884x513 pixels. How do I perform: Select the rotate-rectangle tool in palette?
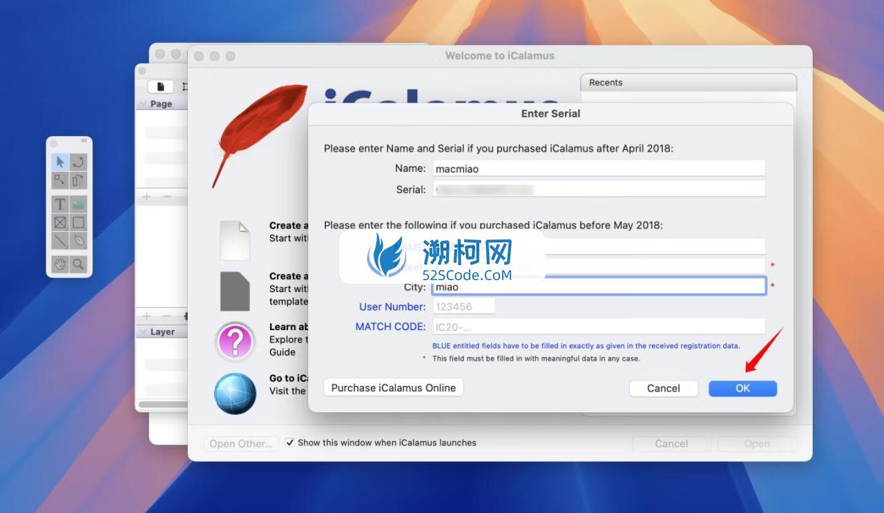click(x=79, y=180)
